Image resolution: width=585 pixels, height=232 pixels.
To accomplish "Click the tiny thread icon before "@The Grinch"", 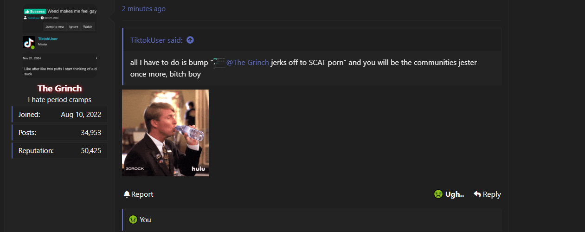I will (219, 63).
